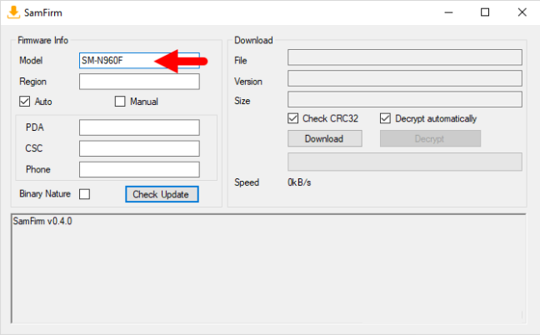
Task: Uncheck the Check CRC32 option
Action: pyautogui.click(x=292, y=118)
